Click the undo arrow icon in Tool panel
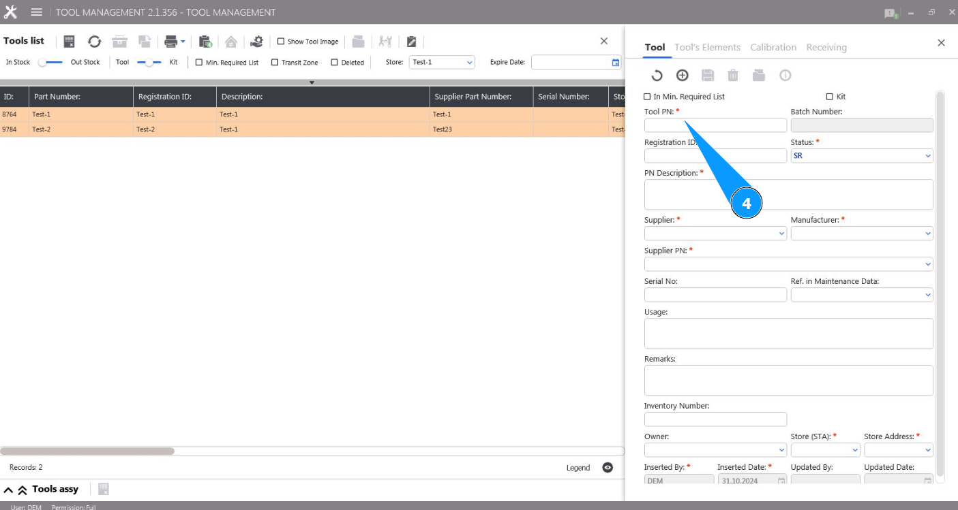This screenshot has width=958, height=510. [657, 75]
